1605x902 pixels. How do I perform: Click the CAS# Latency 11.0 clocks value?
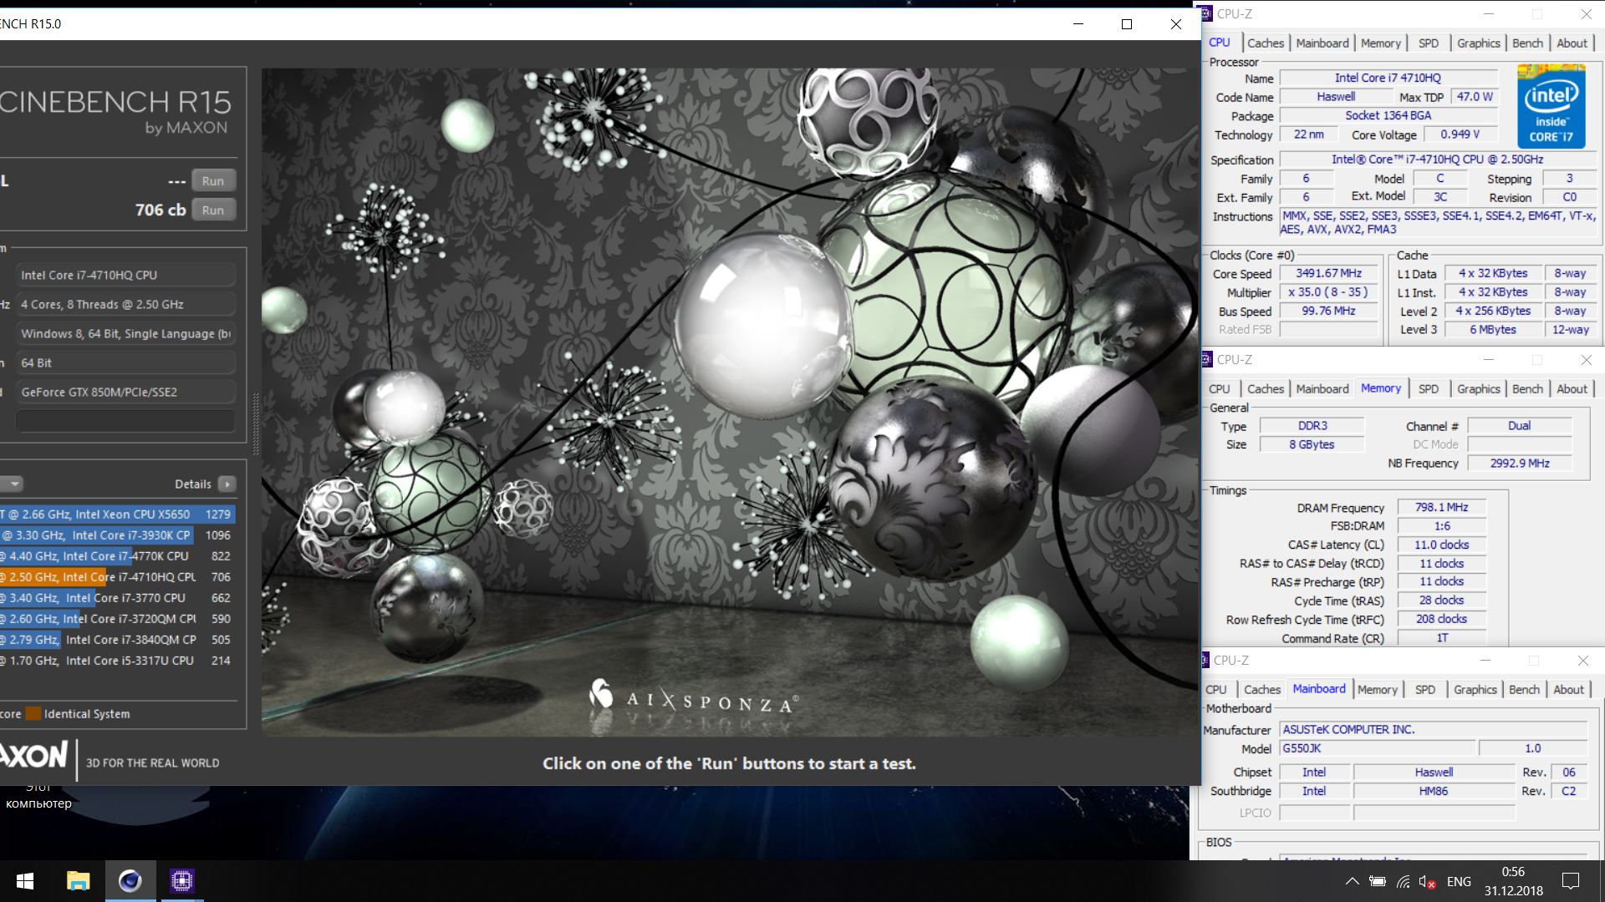[x=1441, y=545]
